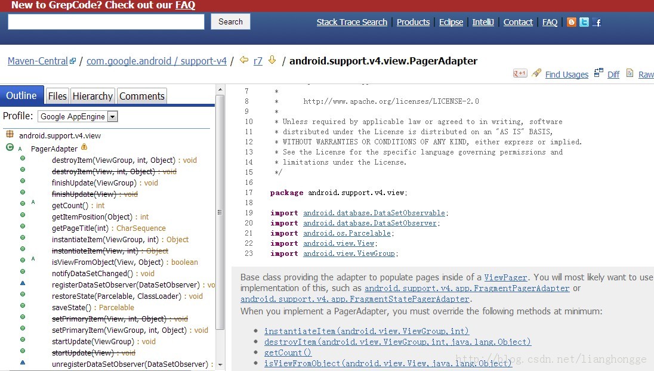Viewport: 654px width, 371px height.
Task: Switch to the Comments tab
Action: click(142, 96)
